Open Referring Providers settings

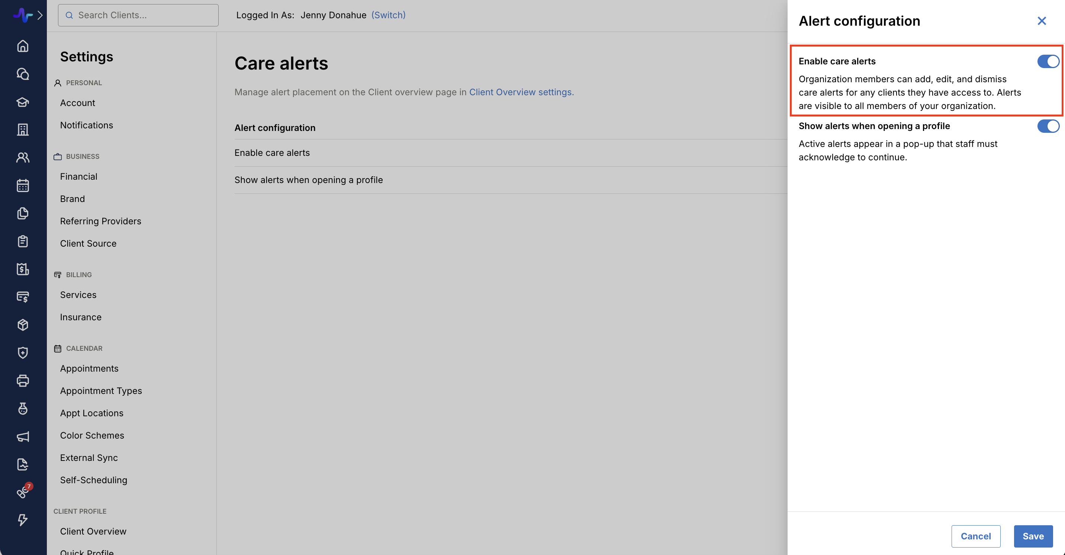tap(100, 221)
